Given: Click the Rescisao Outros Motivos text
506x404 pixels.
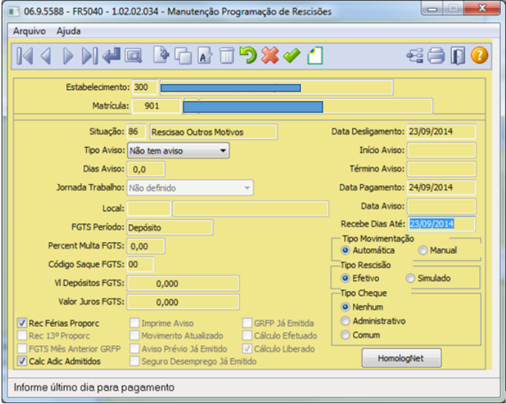Looking at the screenshot, I should pyautogui.click(x=197, y=132).
